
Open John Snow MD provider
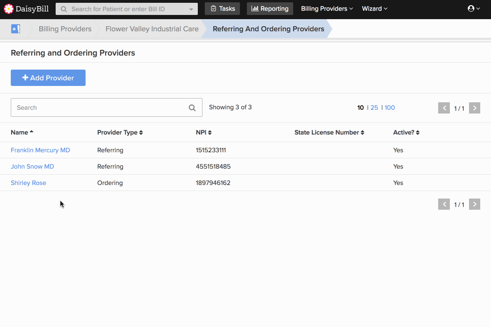click(x=32, y=166)
